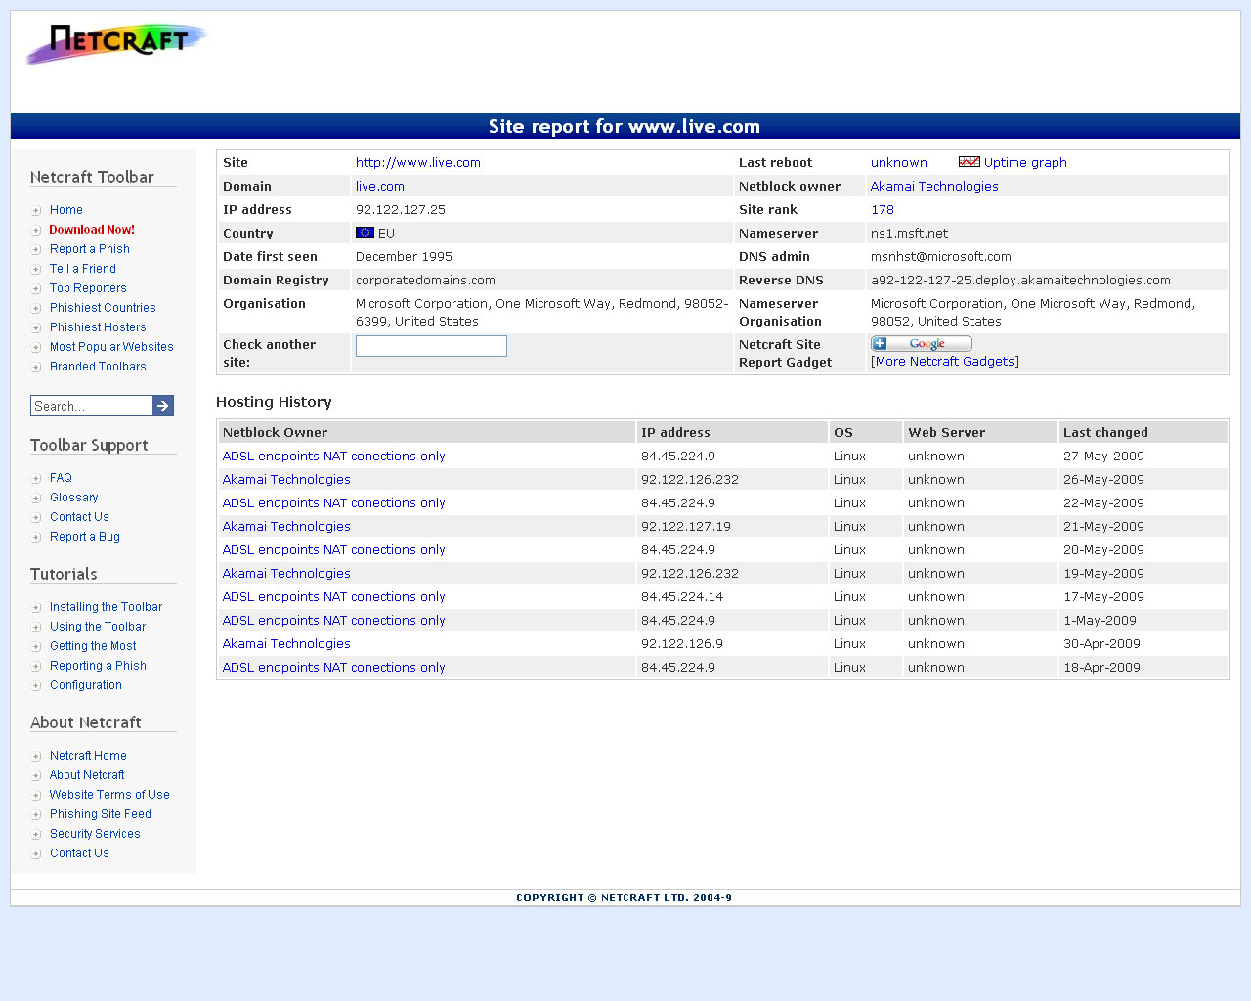
Task: Select hosting IP 92.122.127.19
Action: 686,527
